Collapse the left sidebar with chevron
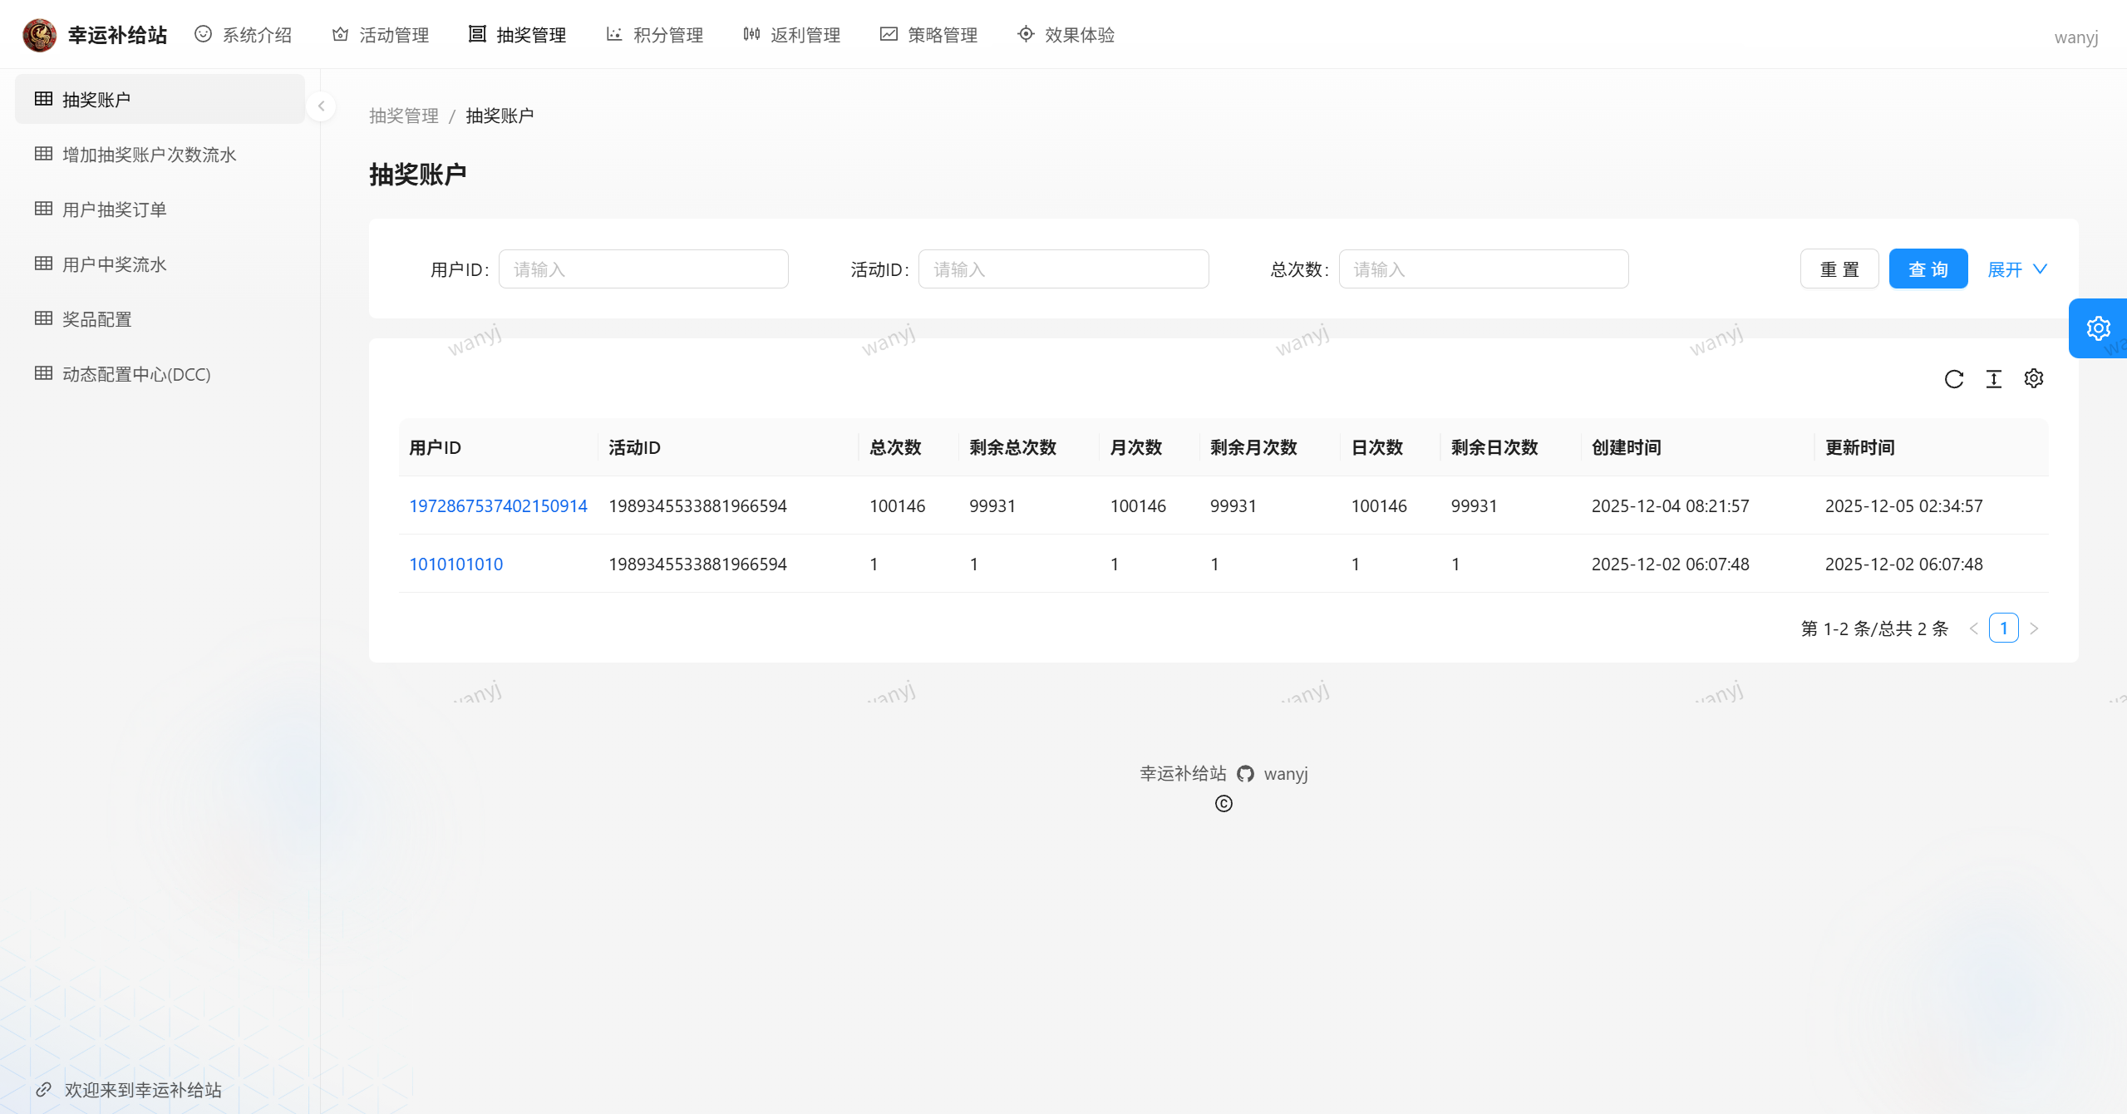The image size is (2127, 1114). coord(321,106)
